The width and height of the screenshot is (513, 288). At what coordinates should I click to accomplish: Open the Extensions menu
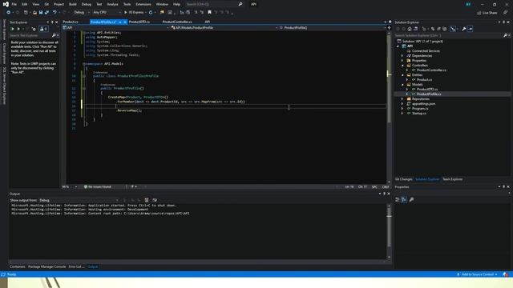(143, 4)
